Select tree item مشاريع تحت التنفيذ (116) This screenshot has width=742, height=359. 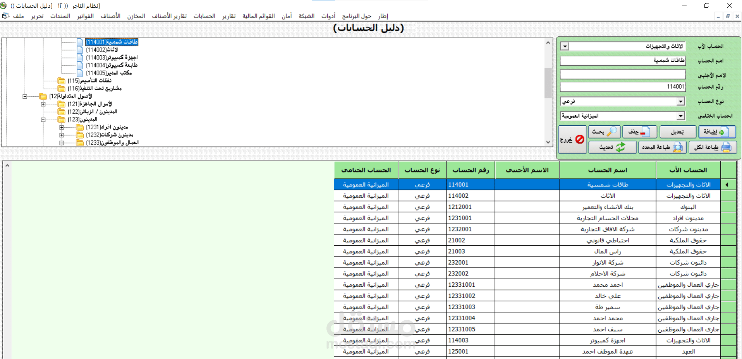click(94, 89)
